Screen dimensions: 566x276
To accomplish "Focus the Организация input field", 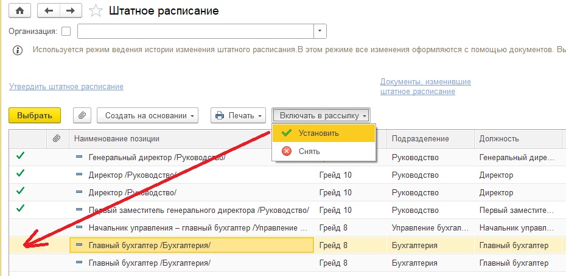I will tap(195, 32).
